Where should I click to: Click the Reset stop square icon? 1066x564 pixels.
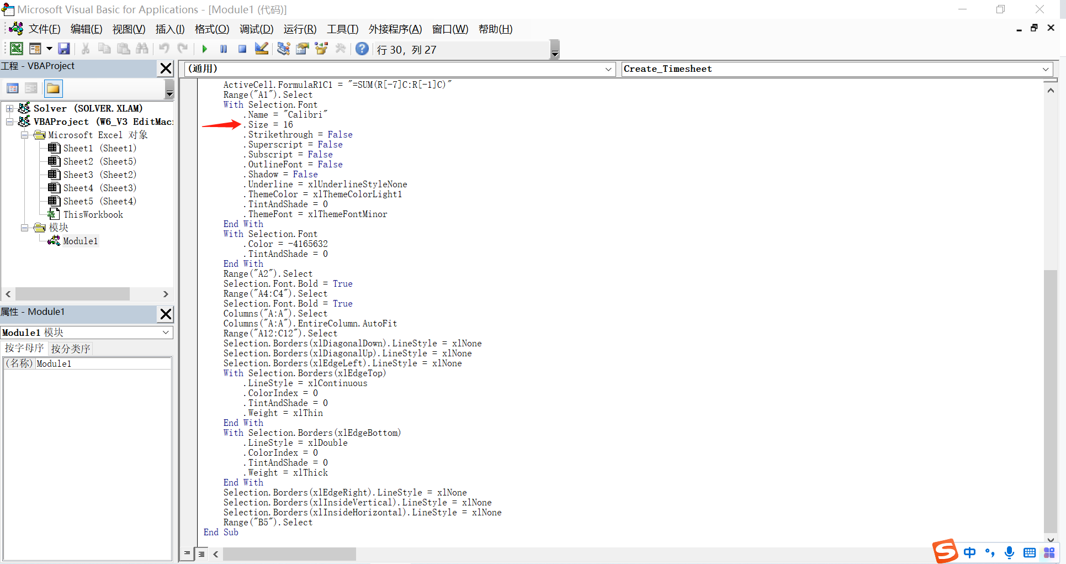242,49
